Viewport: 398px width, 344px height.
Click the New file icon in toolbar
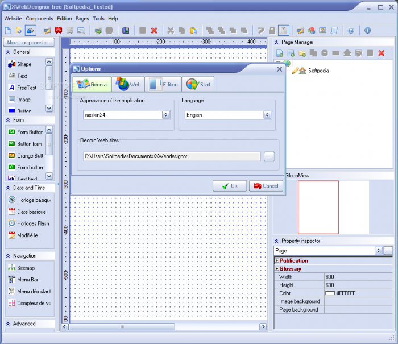[8, 30]
